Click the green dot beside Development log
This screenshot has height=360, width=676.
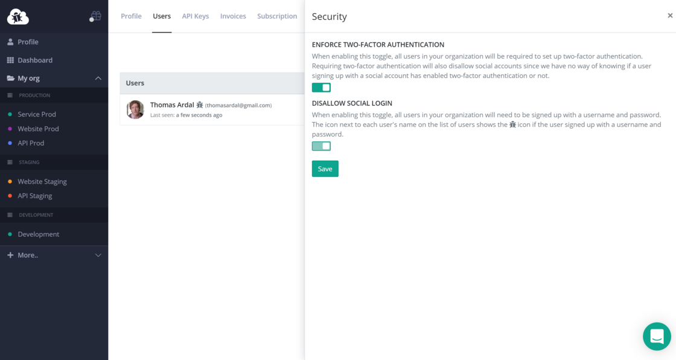tap(10, 234)
